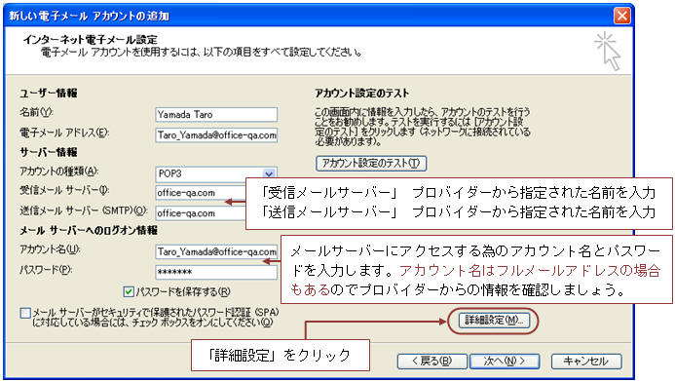Click the パスワード field with asterisks

(x=216, y=272)
